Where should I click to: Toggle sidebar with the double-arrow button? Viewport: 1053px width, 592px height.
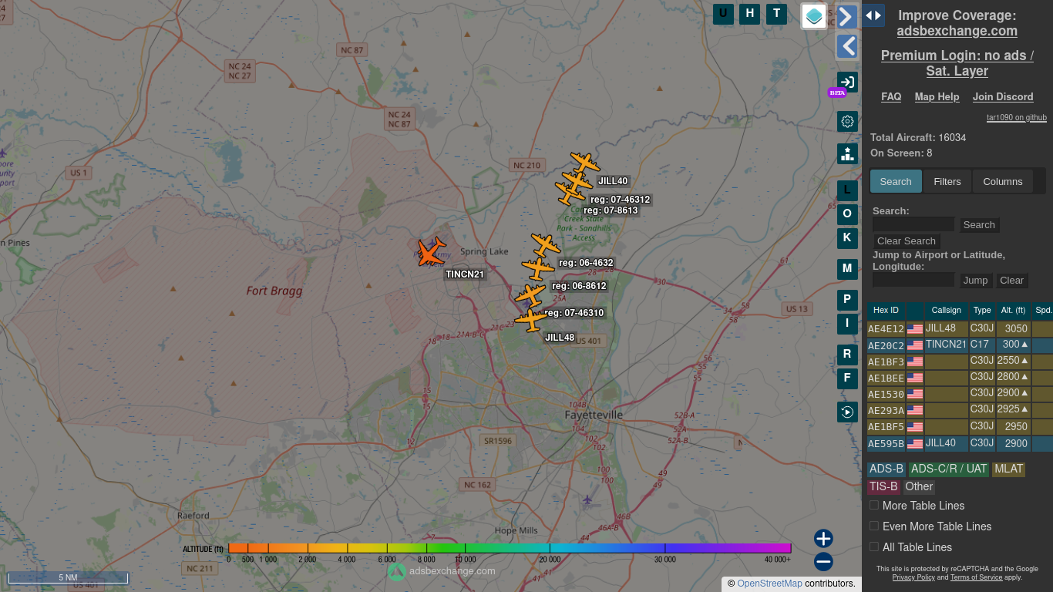tap(873, 15)
